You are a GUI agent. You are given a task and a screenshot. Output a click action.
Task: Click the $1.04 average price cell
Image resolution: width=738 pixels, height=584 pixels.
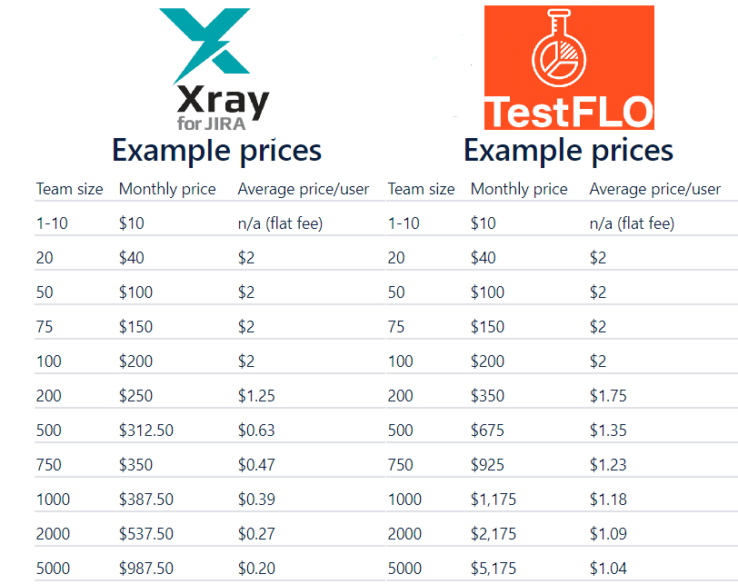point(607,569)
